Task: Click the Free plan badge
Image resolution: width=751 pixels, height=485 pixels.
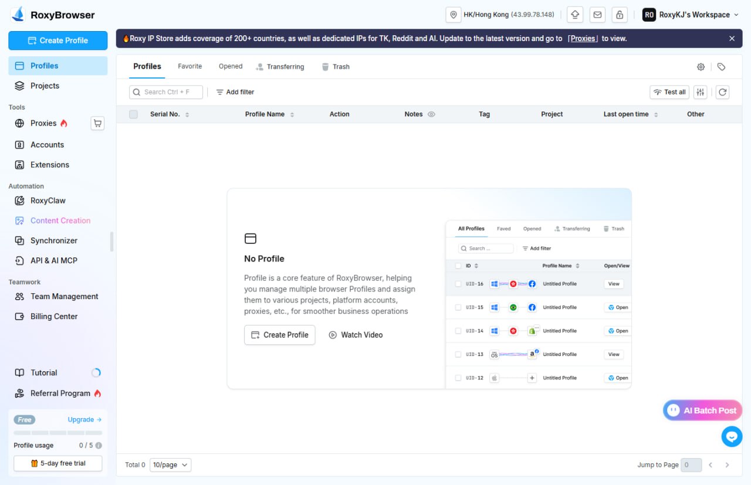Action: (25, 419)
